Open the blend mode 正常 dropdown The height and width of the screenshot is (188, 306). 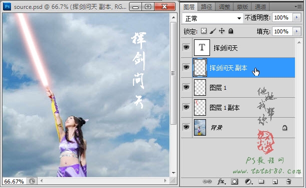coord(212,18)
